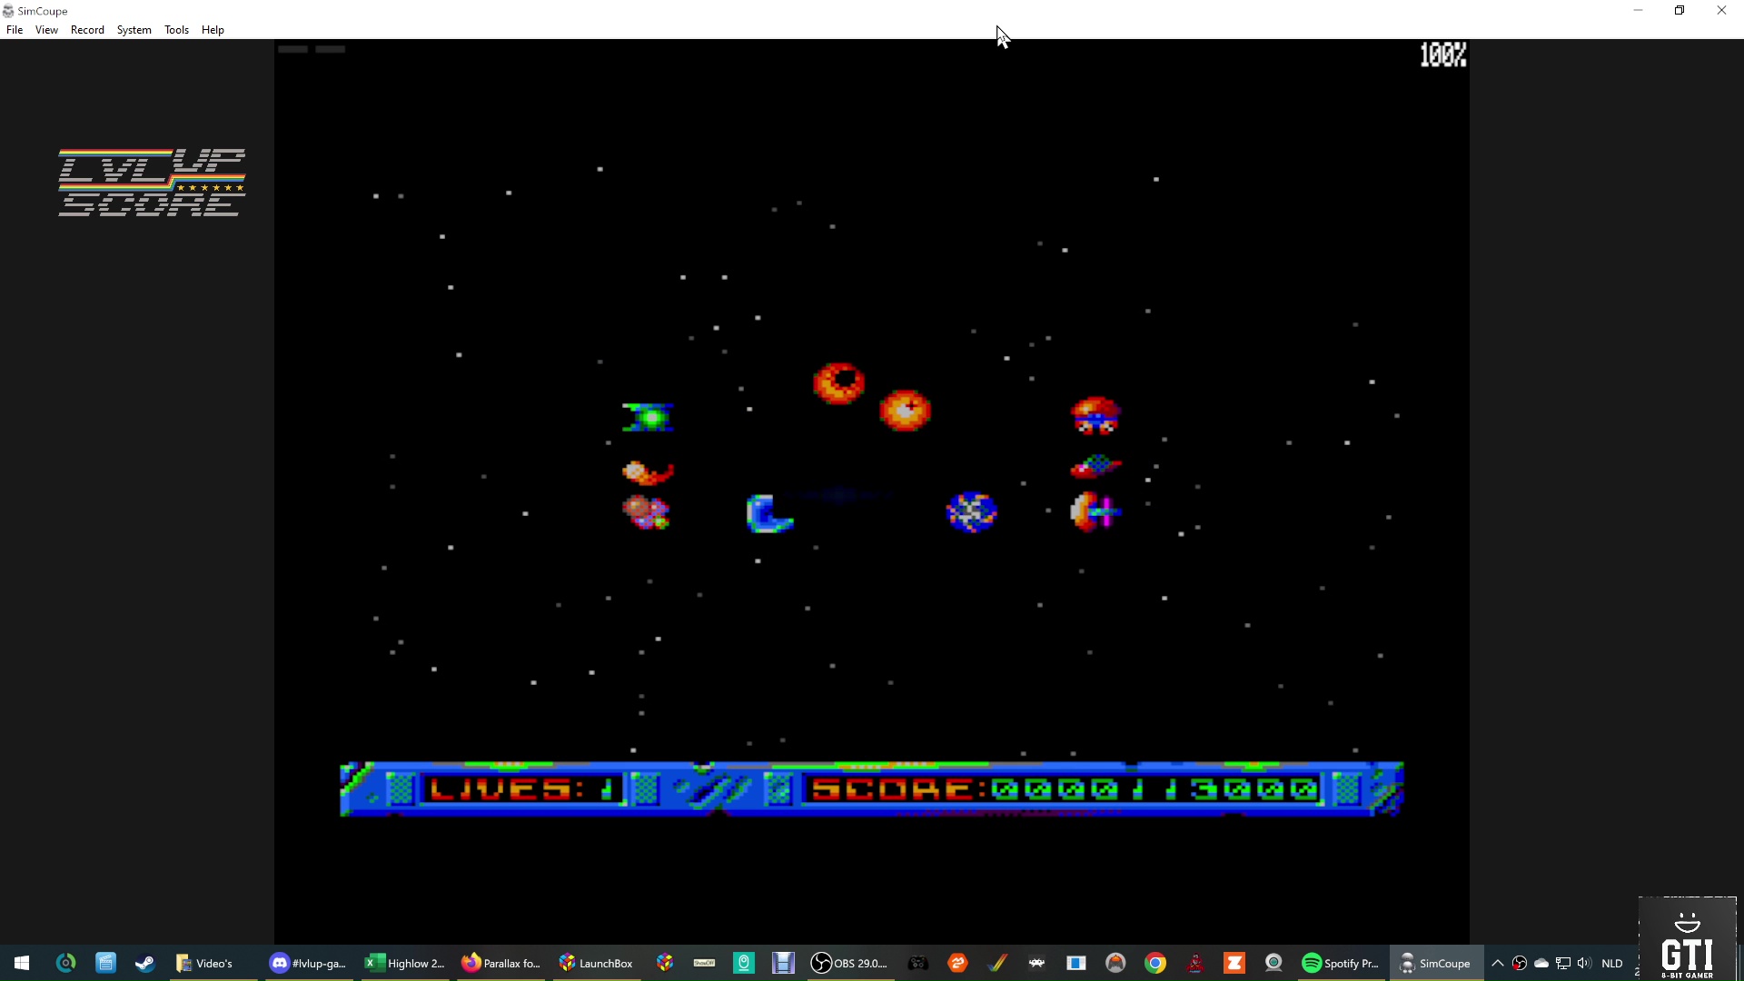The width and height of the screenshot is (1744, 981).
Task: Open the Tools menu
Action: 176,30
